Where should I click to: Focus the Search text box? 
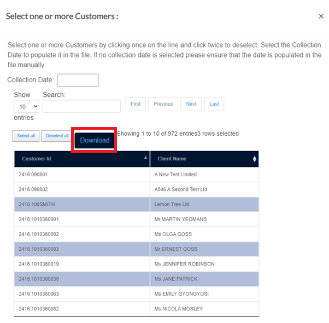(x=81, y=106)
